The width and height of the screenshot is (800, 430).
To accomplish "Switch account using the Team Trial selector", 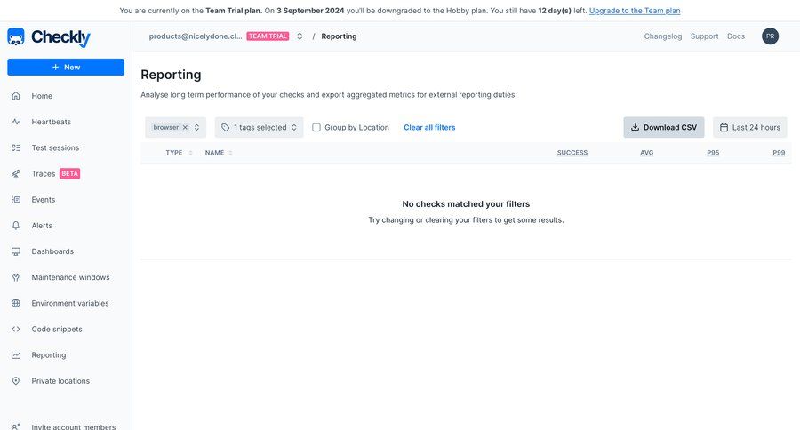I will pyautogui.click(x=300, y=36).
